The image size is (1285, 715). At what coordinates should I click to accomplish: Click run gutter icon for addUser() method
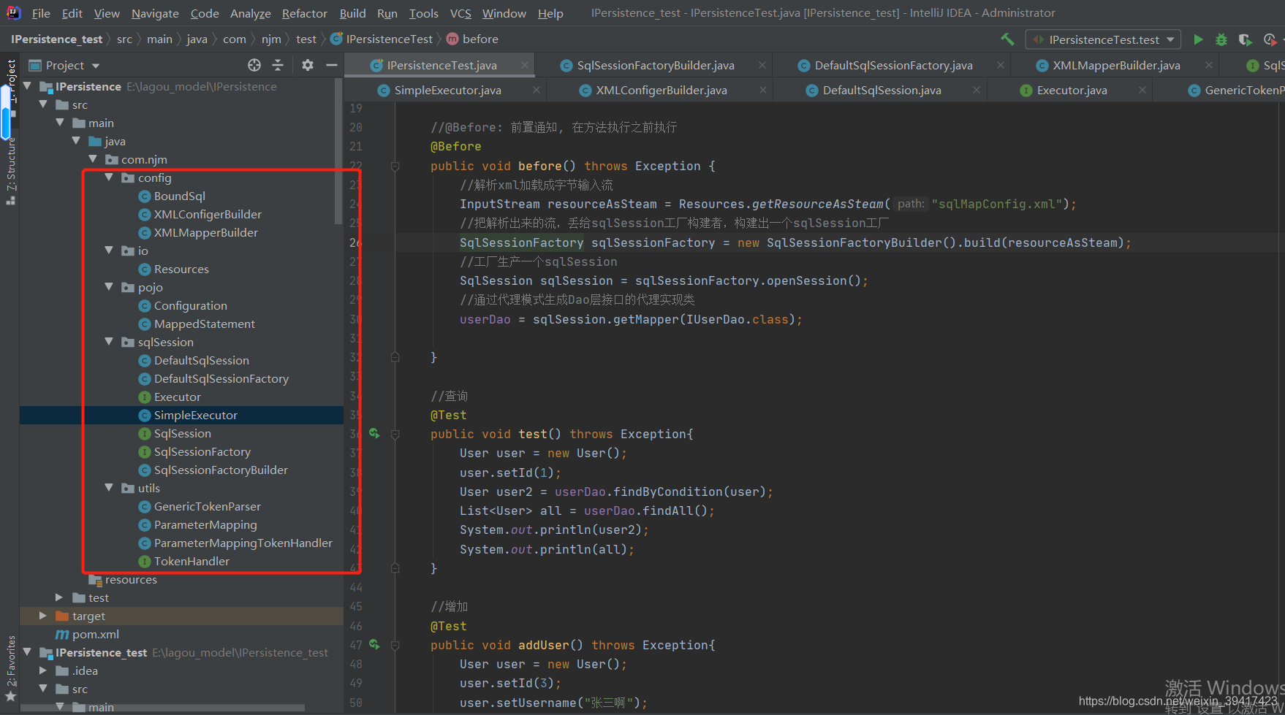[x=374, y=645]
